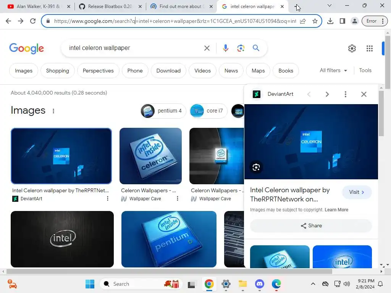Image resolution: width=391 pixels, height=293 pixels.
Task: Open Microsoft Edge from the taskbar
Action: (276, 284)
